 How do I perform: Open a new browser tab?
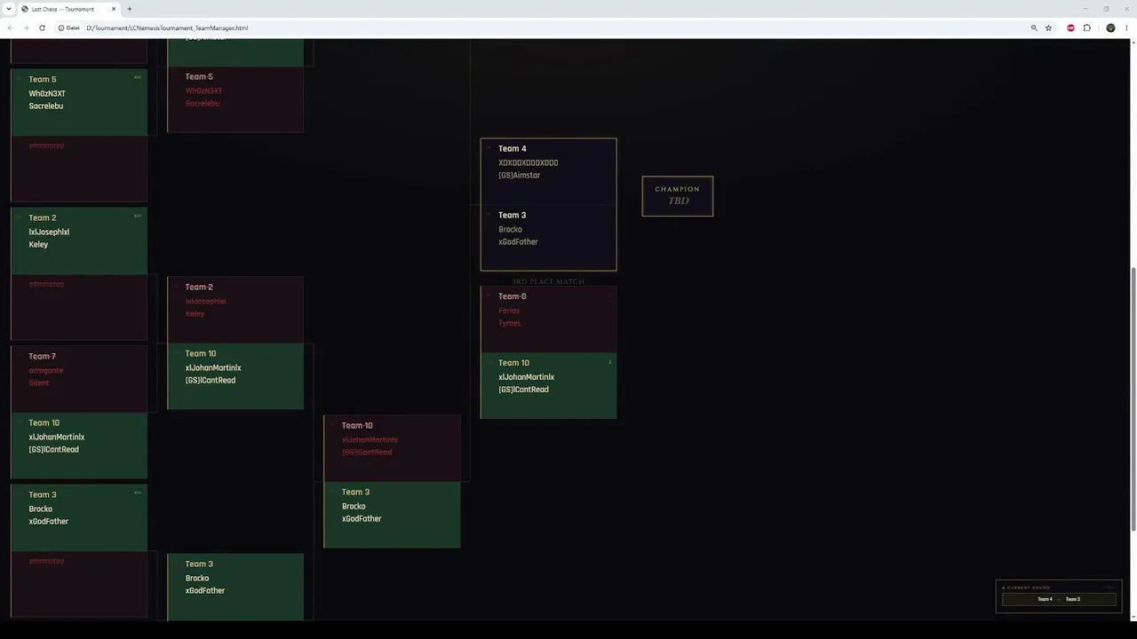tap(130, 9)
